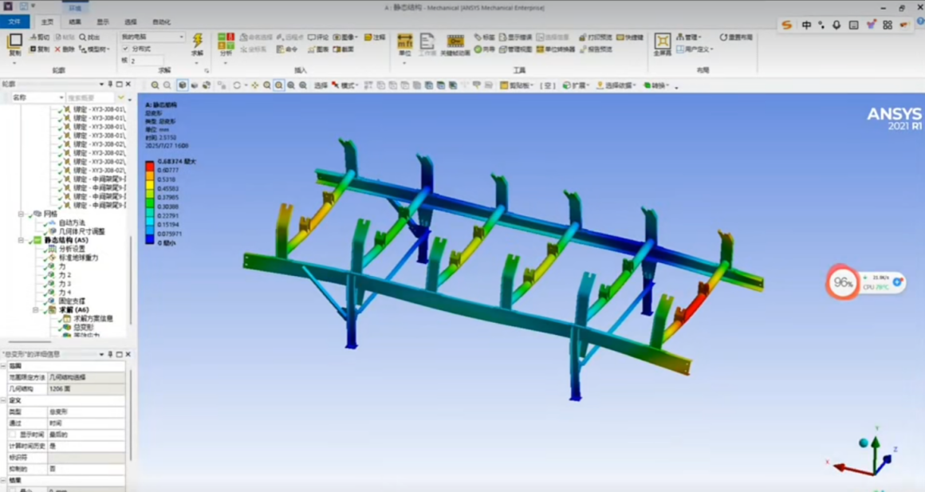Toggle the 分布式 distributed checkbox

[x=126, y=49]
